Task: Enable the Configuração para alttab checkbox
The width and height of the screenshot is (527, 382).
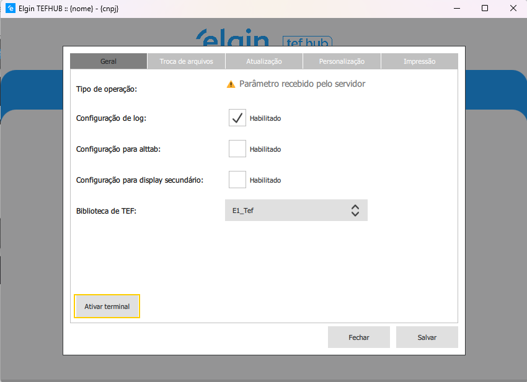Action: click(x=237, y=149)
